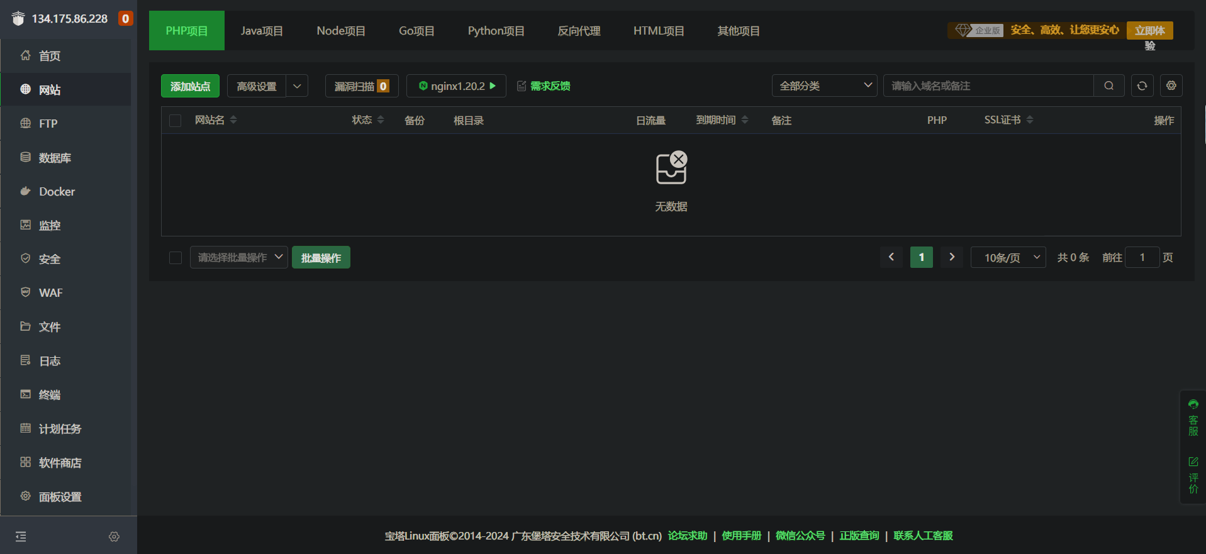Click the orange notification badge by IP

[x=125, y=19]
